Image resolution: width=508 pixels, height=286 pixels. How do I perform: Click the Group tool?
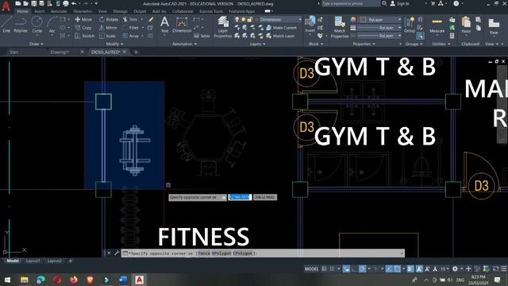[x=410, y=25]
